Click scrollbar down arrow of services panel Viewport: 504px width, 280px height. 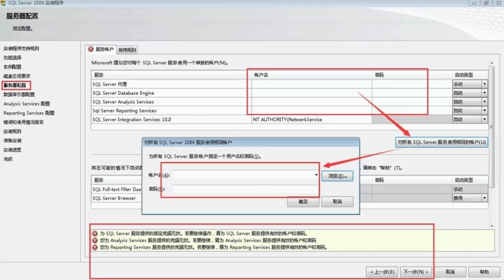492,226
